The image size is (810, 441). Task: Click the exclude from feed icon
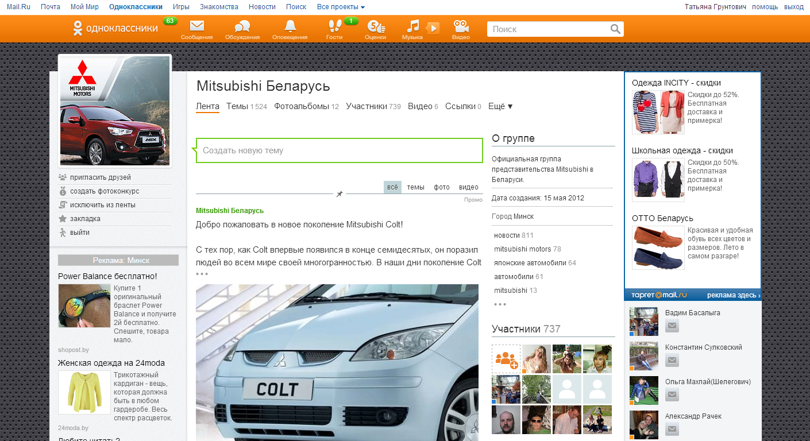[63, 205]
